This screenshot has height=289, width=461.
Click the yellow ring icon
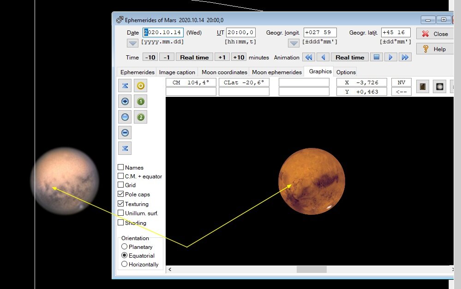pyautogui.click(x=141, y=86)
